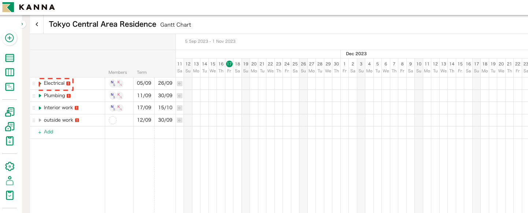Open the clipboard download icon in sidebar
This screenshot has height=213, width=528.
click(10, 141)
